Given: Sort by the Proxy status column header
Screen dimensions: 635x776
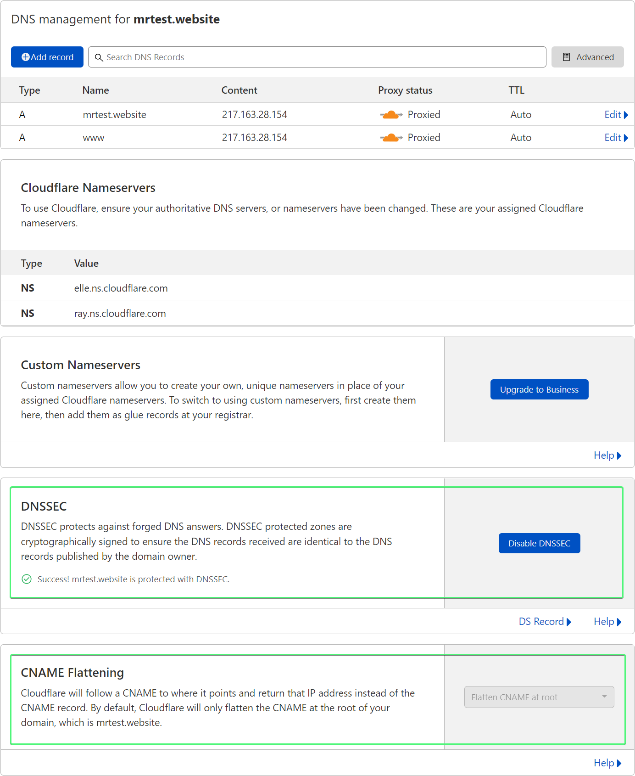Looking at the screenshot, I should (405, 90).
